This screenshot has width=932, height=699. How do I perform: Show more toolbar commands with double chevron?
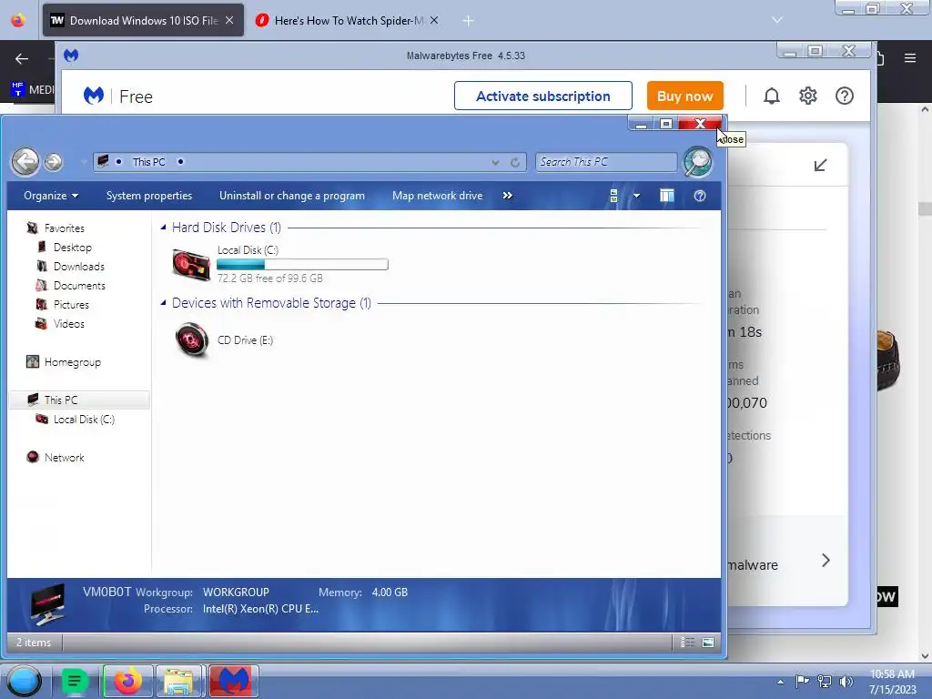click(x=508, y=196)
